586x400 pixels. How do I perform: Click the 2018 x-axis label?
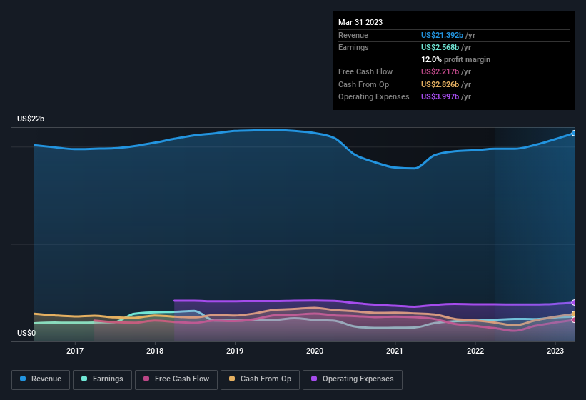coord(155,351)
